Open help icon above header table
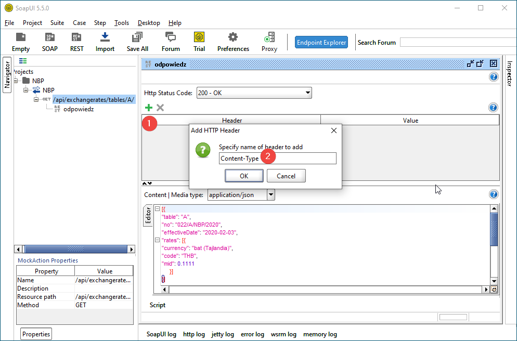The height and width of the screenshot is (341, 517). (x=493, y=108)
